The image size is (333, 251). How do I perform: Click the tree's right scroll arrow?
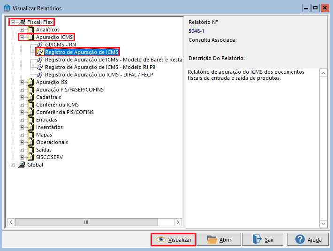[178, 222]
